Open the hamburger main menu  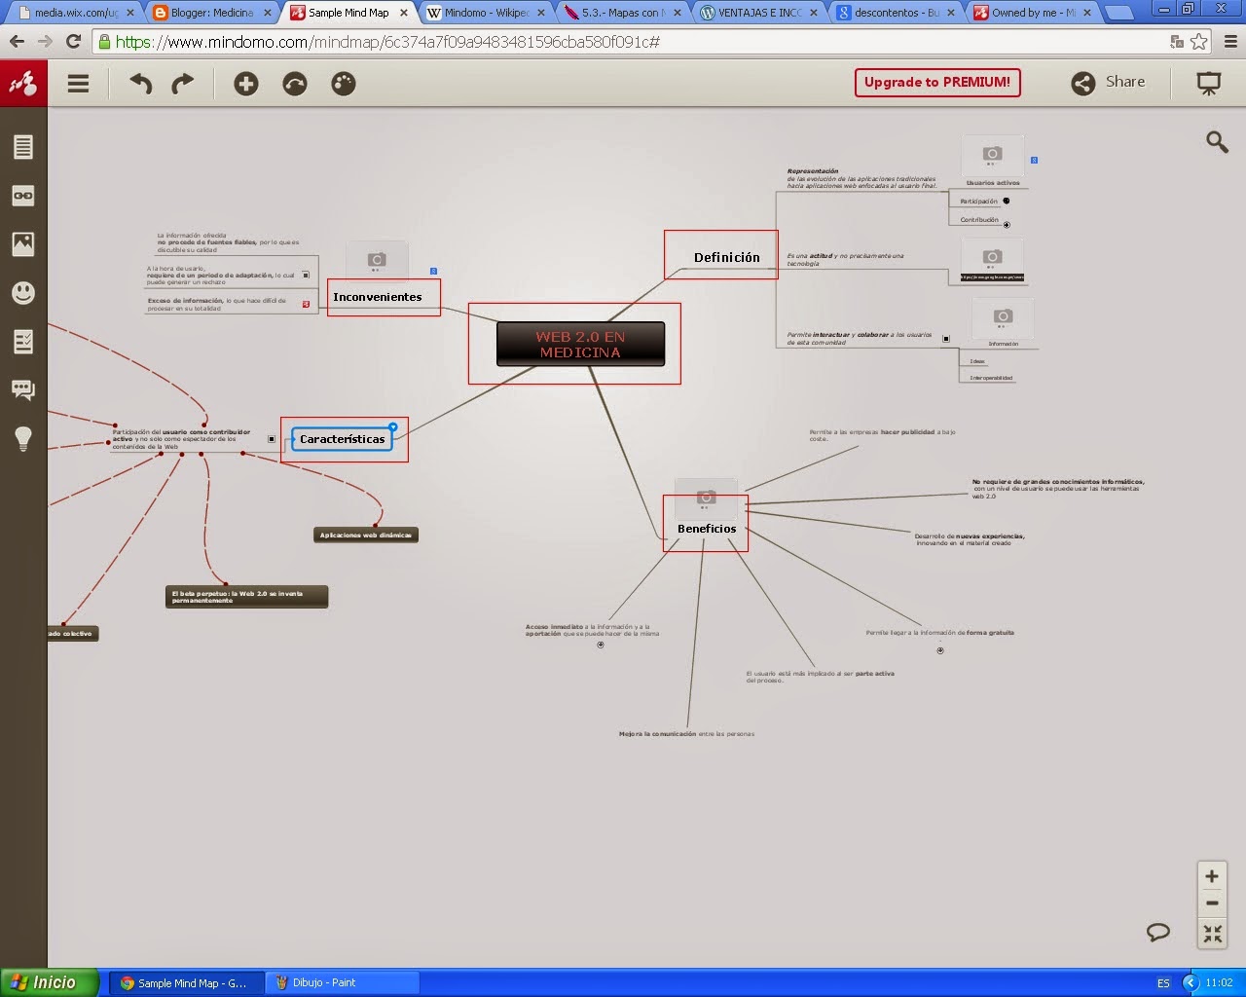(x=78, y=84)
